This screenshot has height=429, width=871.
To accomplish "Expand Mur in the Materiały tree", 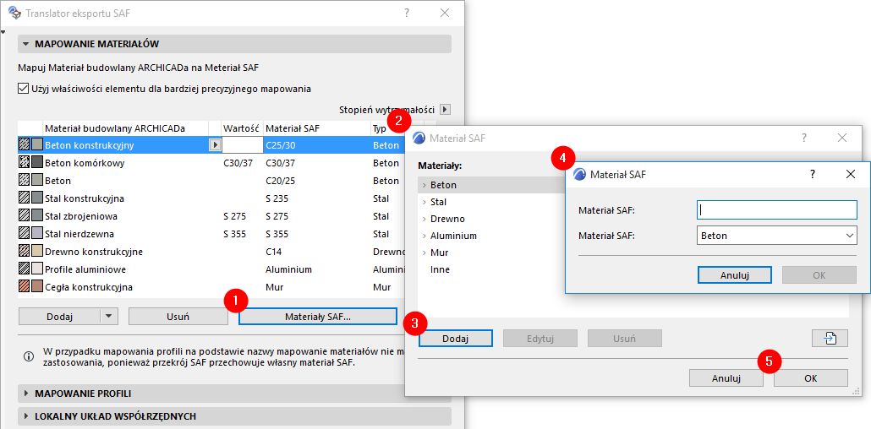I will (425, 253).
